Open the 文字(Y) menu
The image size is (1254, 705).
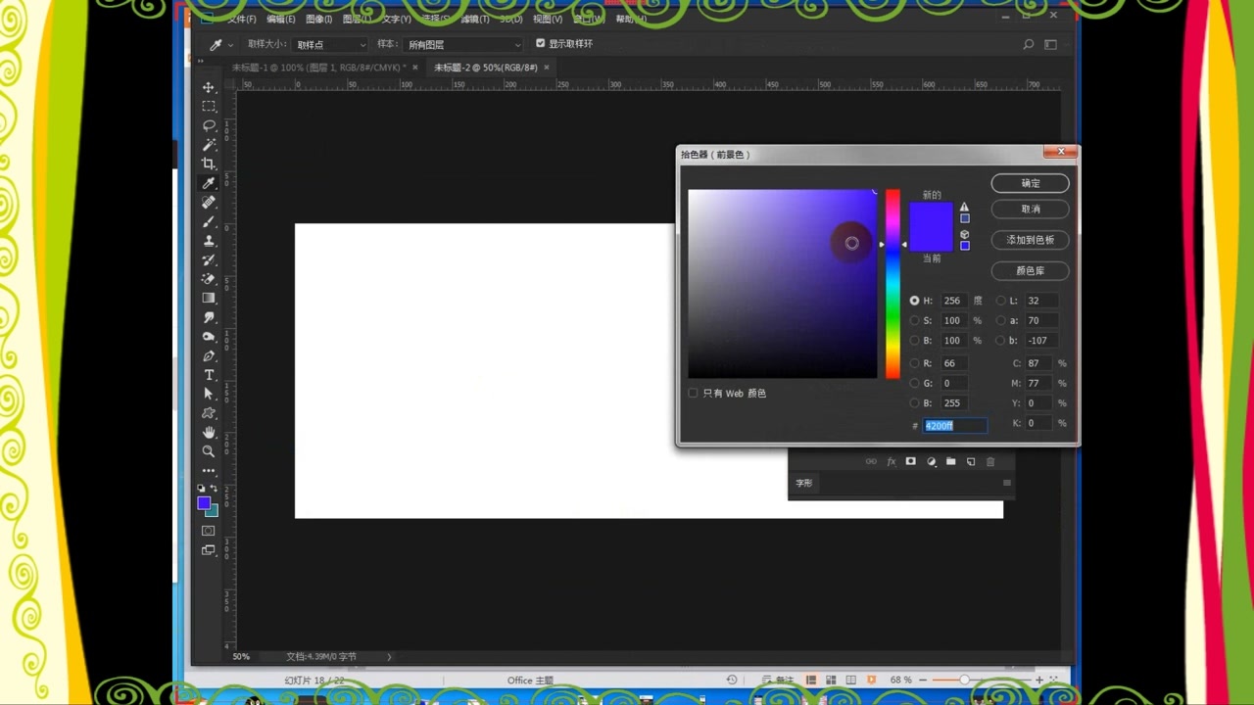point(397,19)
